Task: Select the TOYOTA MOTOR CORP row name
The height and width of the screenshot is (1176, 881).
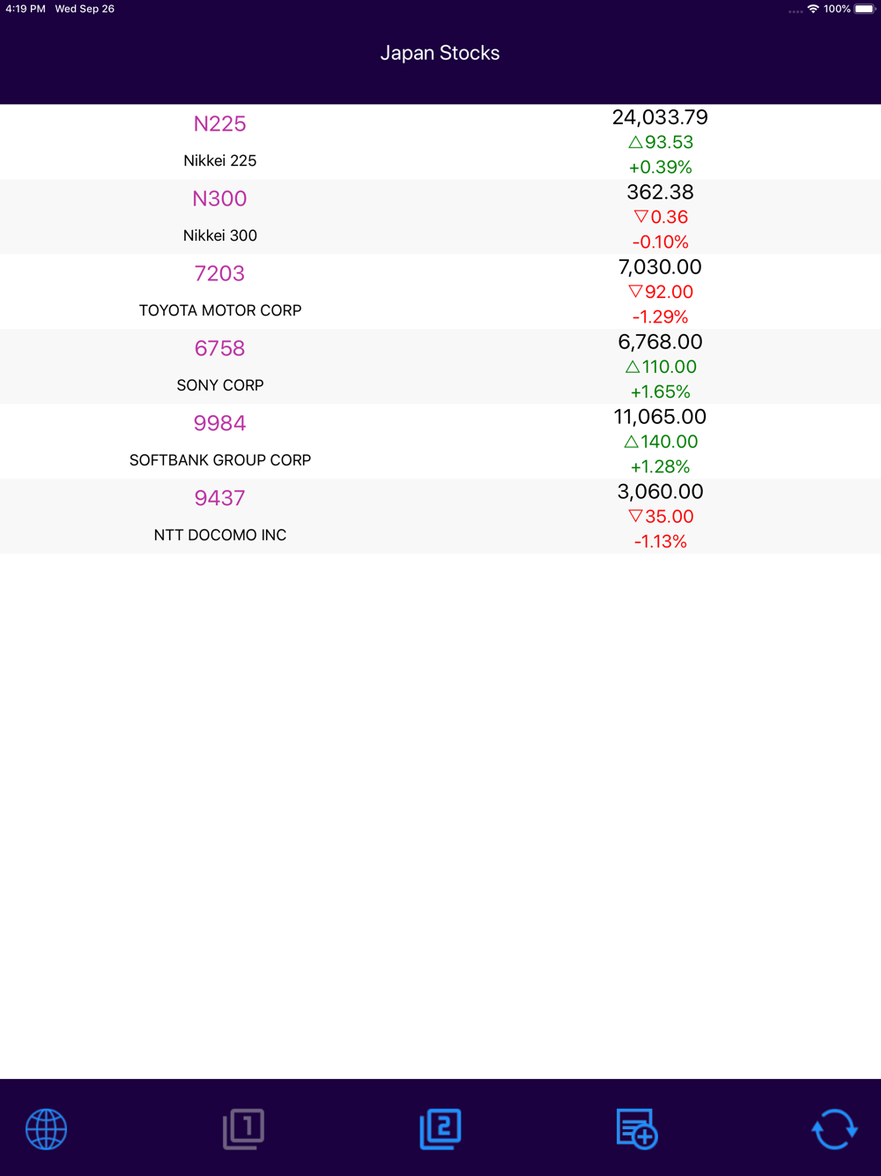Action: point(220,310)
